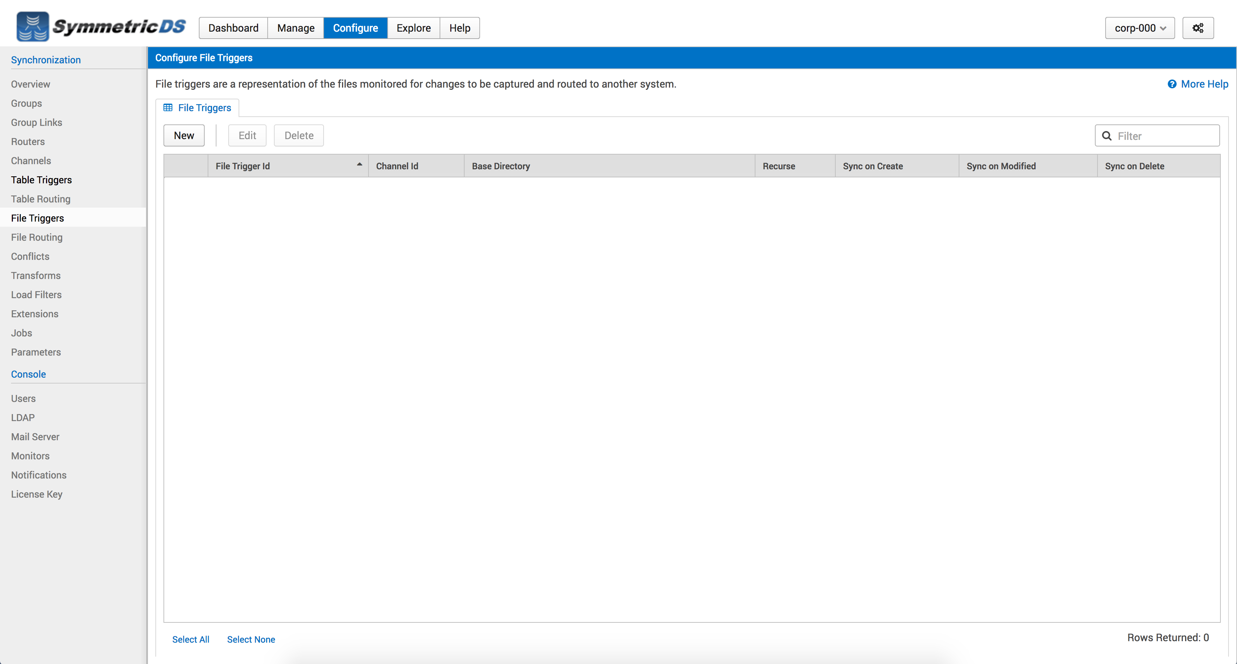Switch to the Dashboard menu tab

click(233, 28)
